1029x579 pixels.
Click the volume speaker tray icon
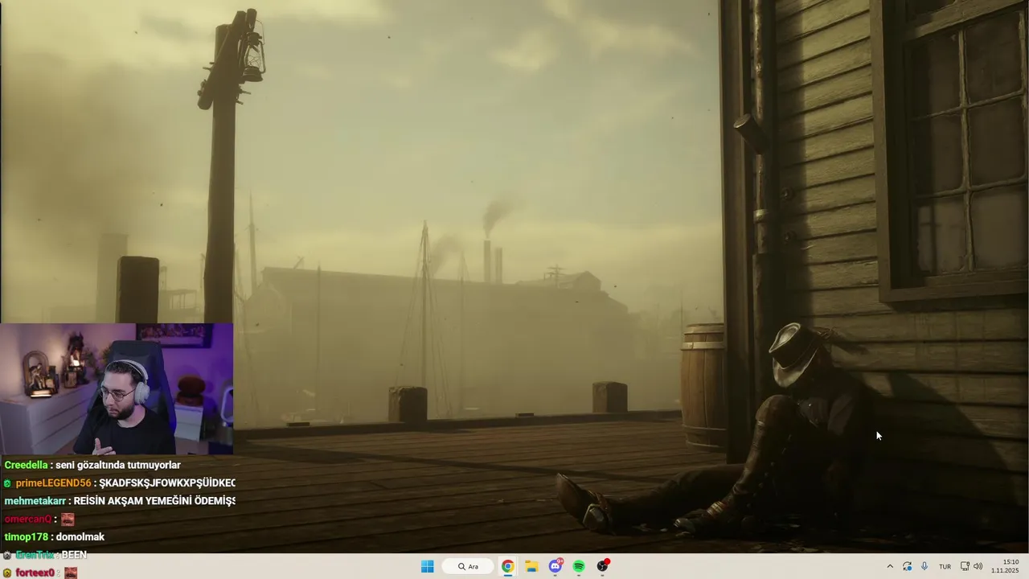(x=978, y=566)
